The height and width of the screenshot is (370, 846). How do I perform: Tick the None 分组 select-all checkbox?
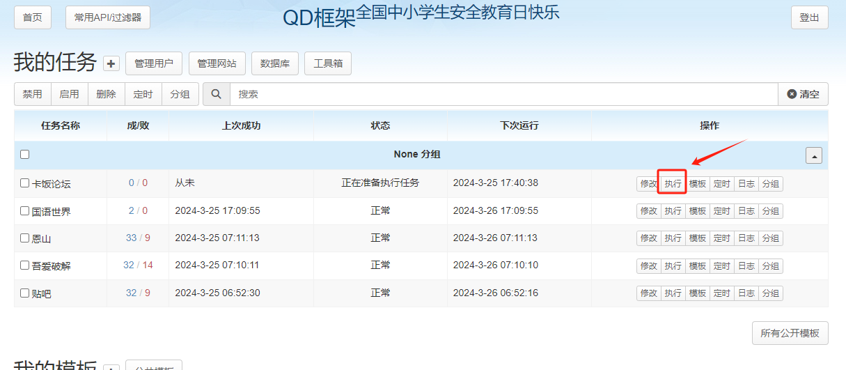click(x=25, y=154)
